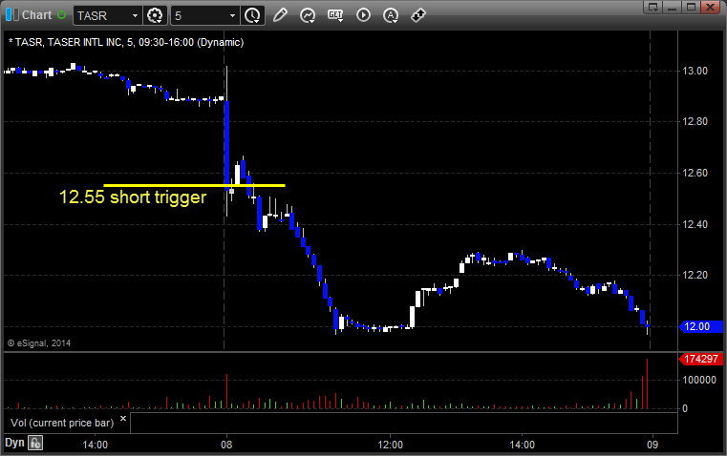Click the 08 date label on time axis
Screen dimensions: 727x456
[x=226, y=445]
